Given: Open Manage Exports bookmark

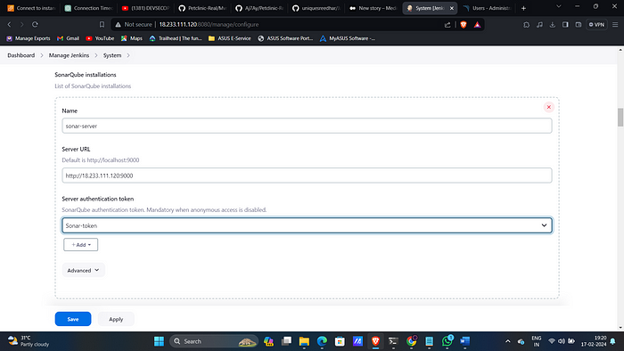Looking at the screenshot, I should (29, 38).
